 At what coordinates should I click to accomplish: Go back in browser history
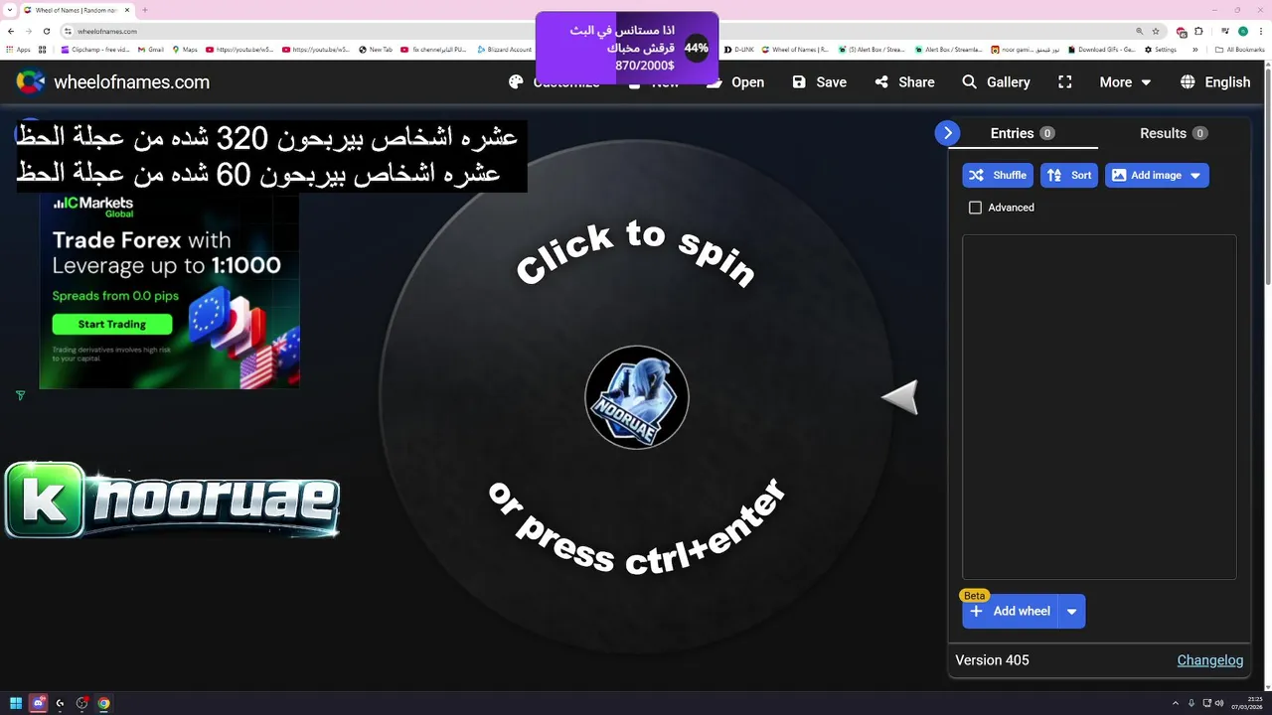click(x=11, y=31)
